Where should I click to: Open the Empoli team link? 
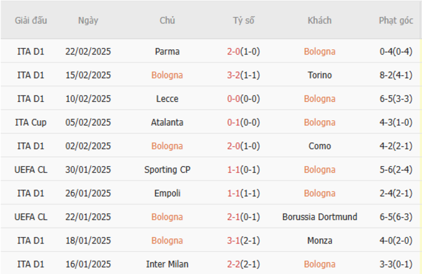(x=167, y=193)
